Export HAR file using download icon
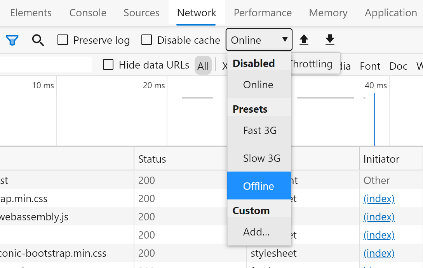423x268 pixels. (x=329, y=40)
